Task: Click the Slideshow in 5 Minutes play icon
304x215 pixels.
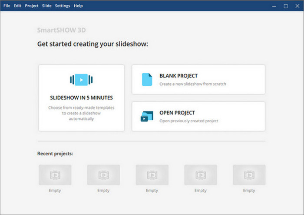Action: [81, 80]
